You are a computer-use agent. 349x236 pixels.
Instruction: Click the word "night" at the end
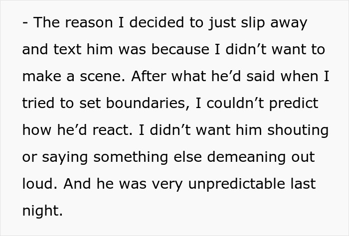[x=41, y=212]
